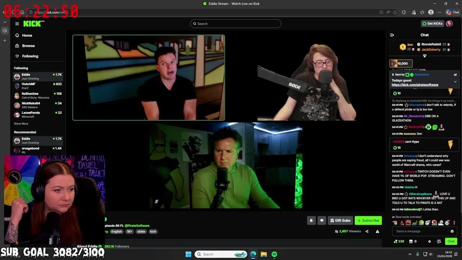Click JackDoherty in leaderboard
The height and width of the screenshot is (260, 462).
click(x=431, y=49)
